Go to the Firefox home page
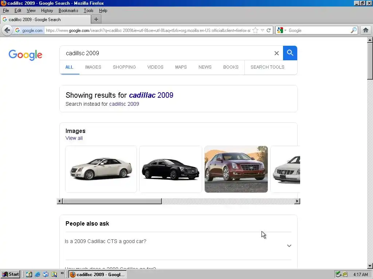The image size is (373, 279). [366, 31]
